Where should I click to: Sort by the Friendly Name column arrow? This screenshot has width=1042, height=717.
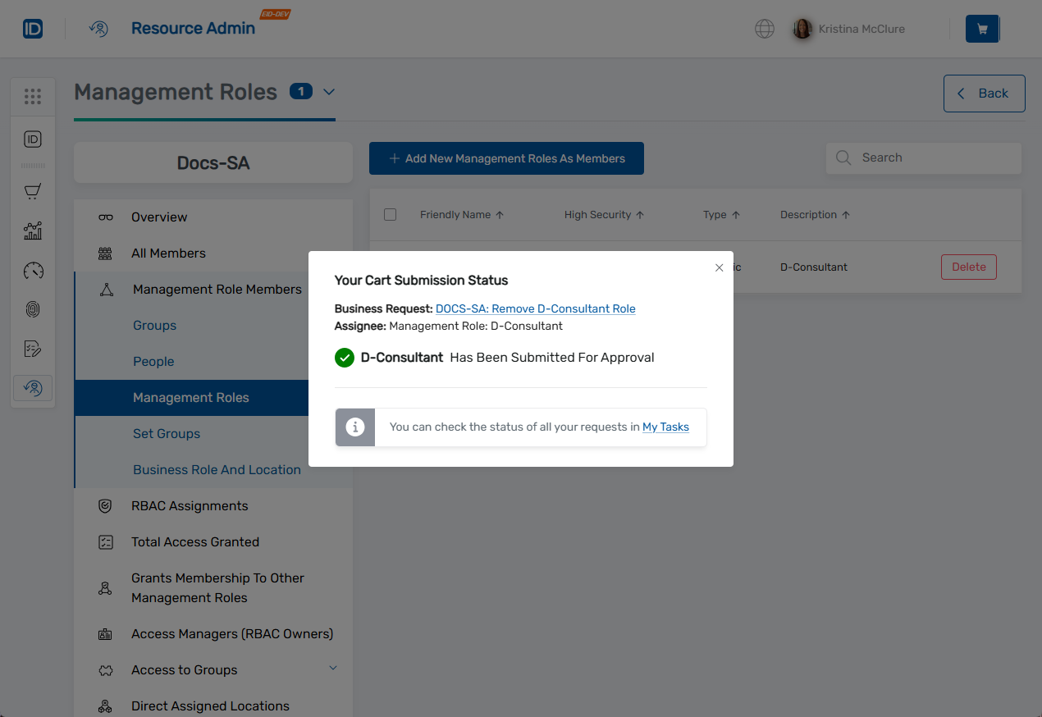tap(501, 214)
